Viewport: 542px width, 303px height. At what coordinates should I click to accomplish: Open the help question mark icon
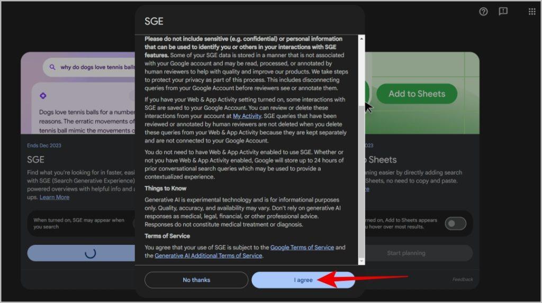[x=483, y=12]
